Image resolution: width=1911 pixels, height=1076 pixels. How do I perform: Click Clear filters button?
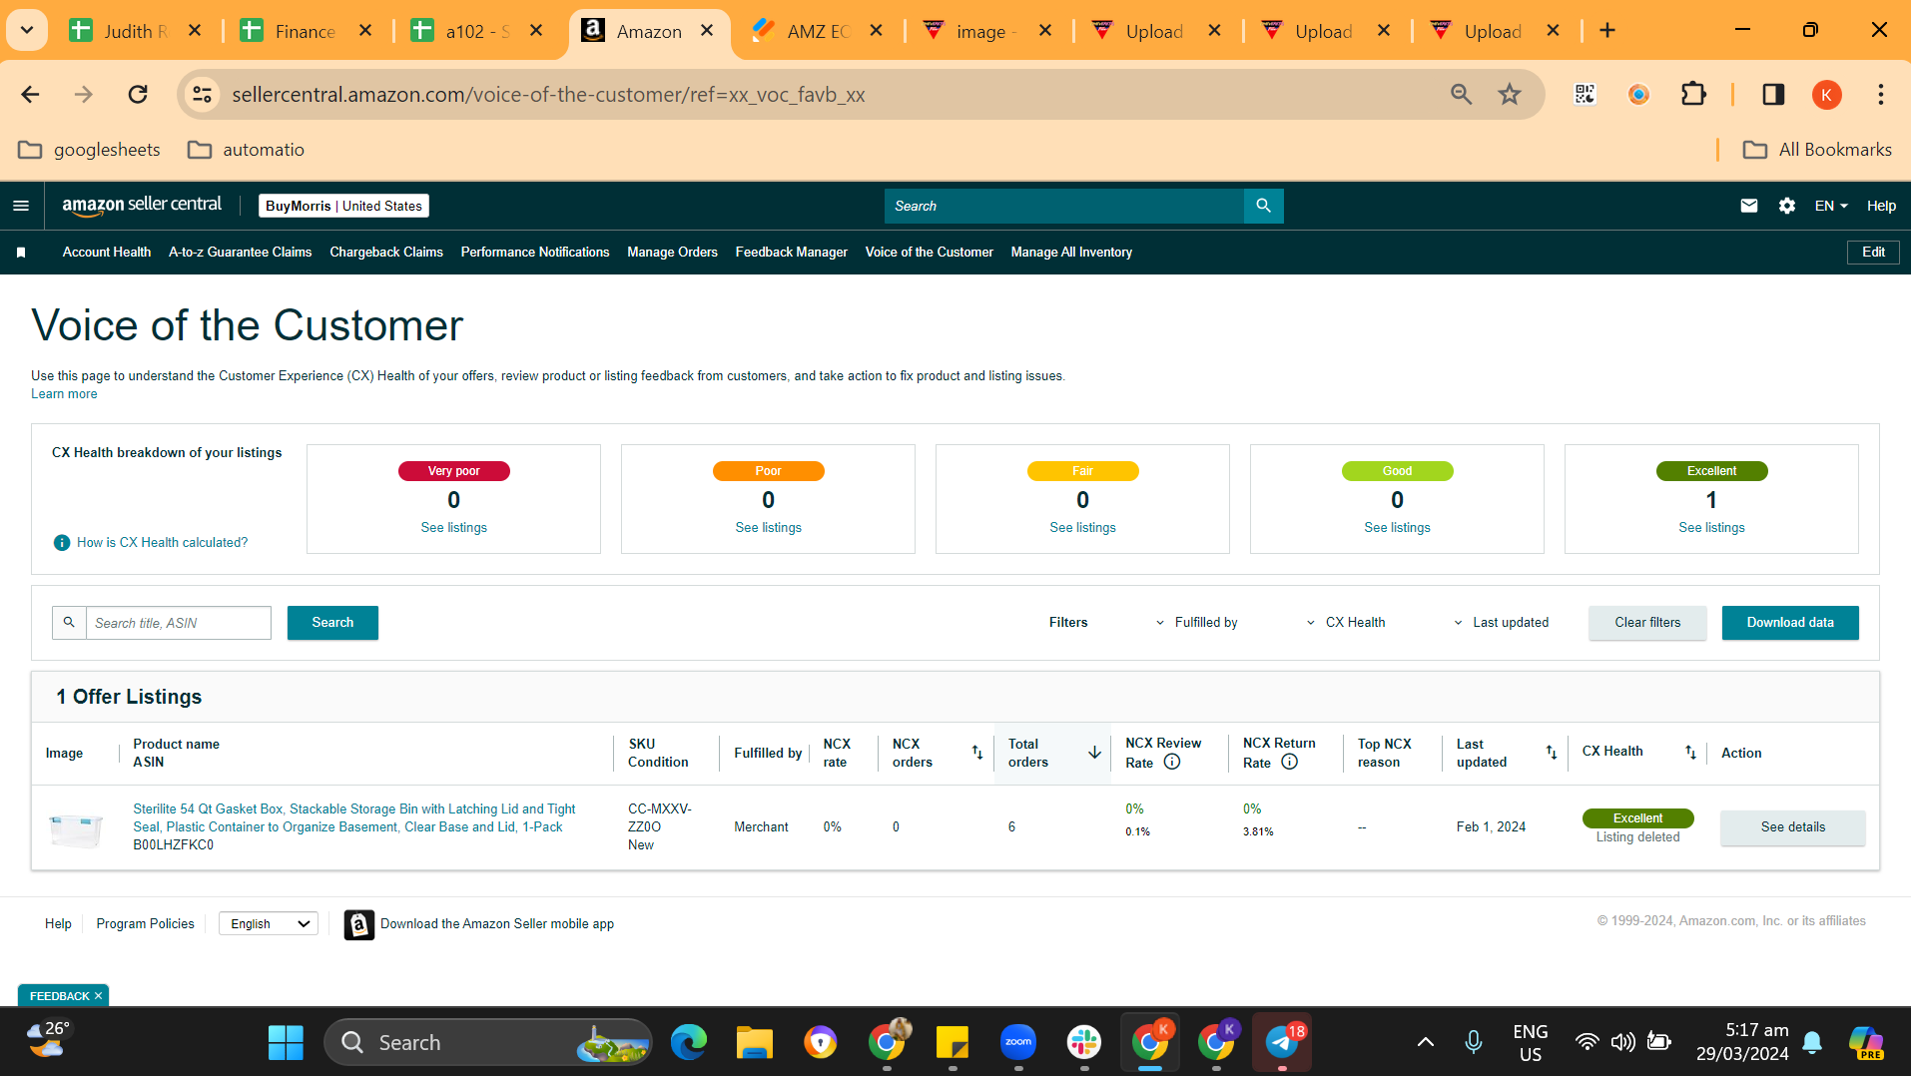point(1647,623)
